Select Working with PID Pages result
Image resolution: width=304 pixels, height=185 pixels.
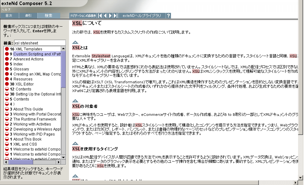(x=32, y=134)
